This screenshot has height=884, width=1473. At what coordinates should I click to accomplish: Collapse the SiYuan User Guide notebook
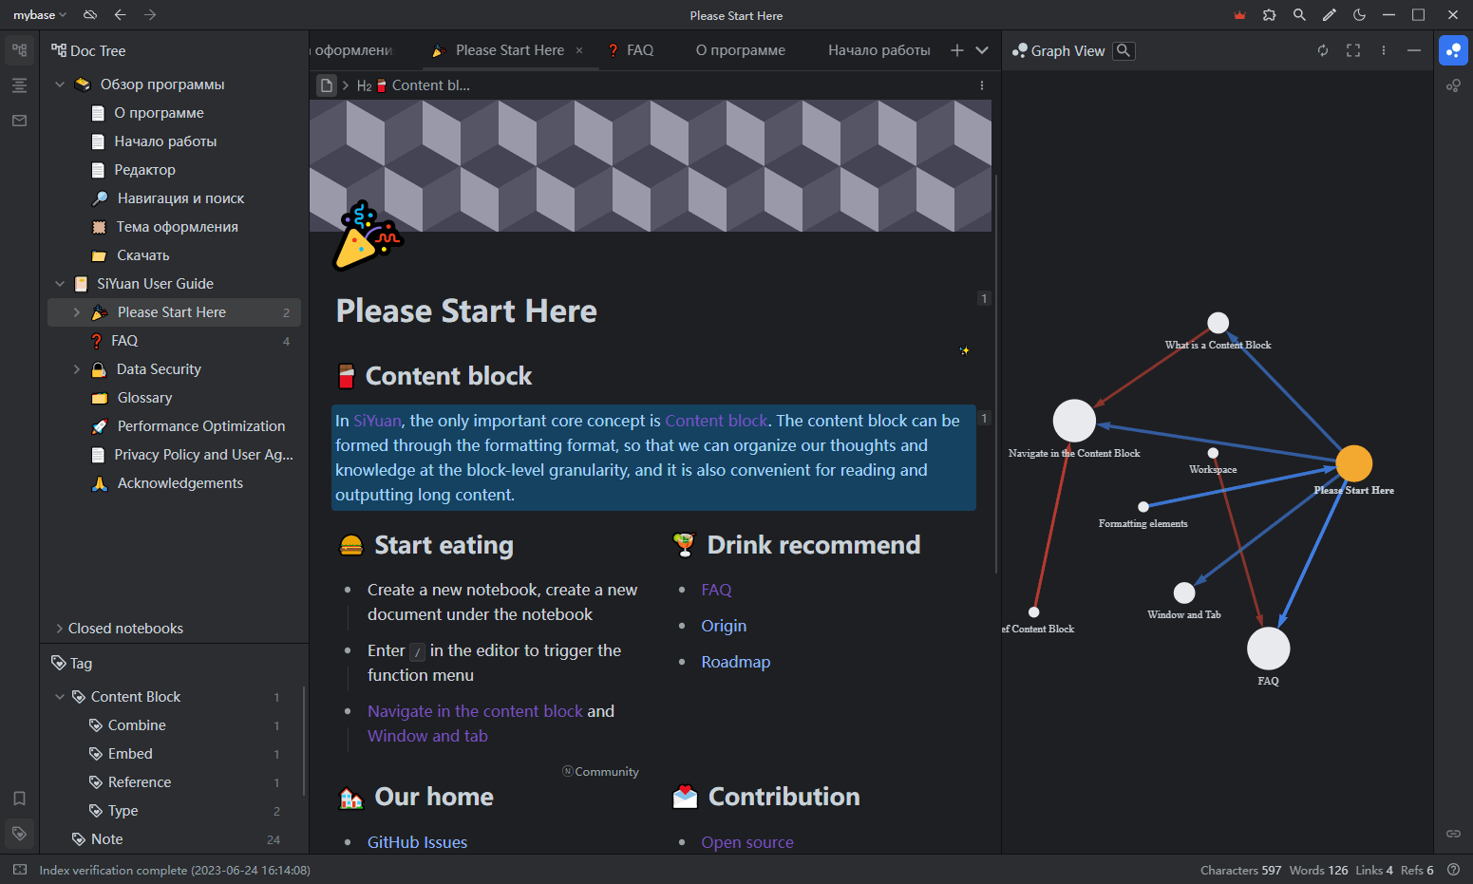tap(60, 284)
